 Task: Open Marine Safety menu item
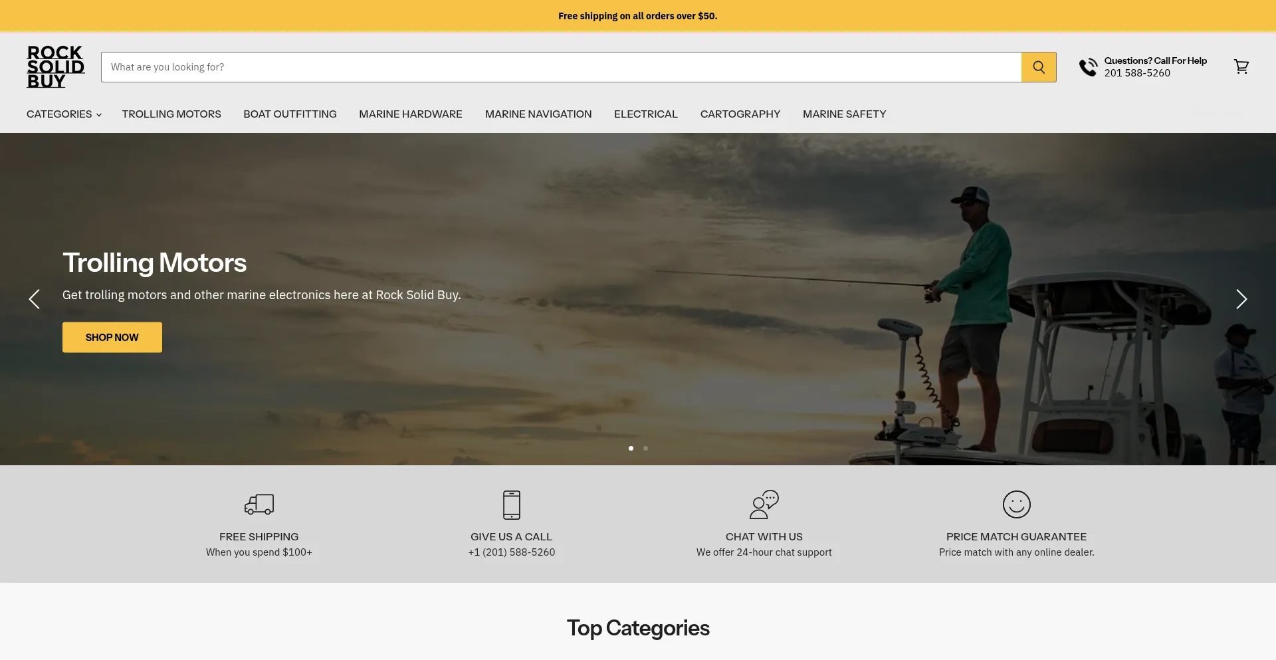pos(845,114)
